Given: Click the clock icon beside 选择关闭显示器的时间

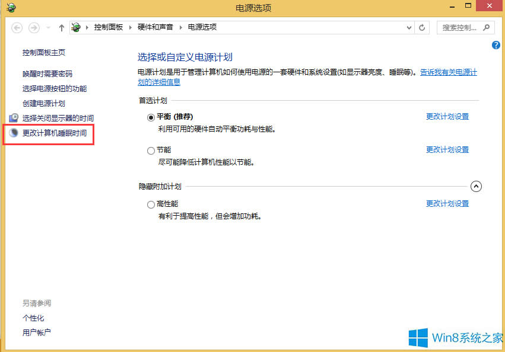Looking at the screenshot, I should click(12, 118).
